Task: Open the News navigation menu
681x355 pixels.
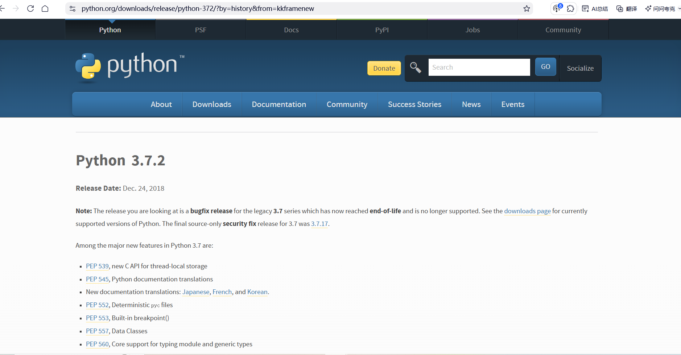Action: point(471,104)
